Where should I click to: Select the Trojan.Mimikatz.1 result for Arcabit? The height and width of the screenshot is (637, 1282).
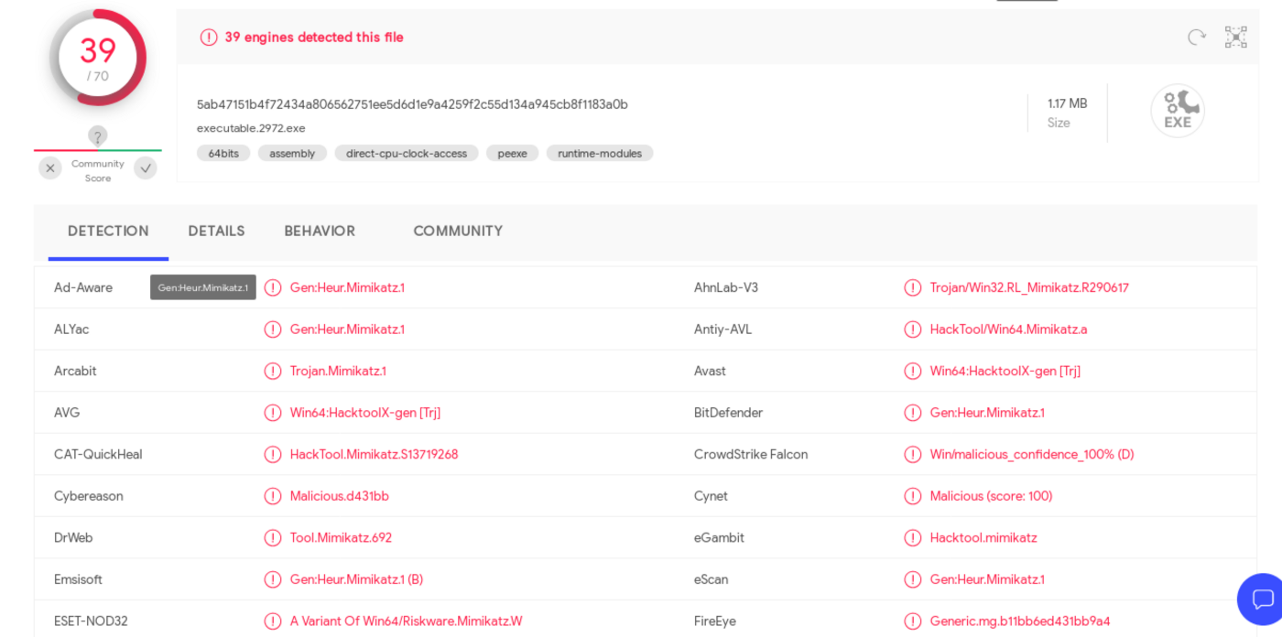click(x=338, y=371)
